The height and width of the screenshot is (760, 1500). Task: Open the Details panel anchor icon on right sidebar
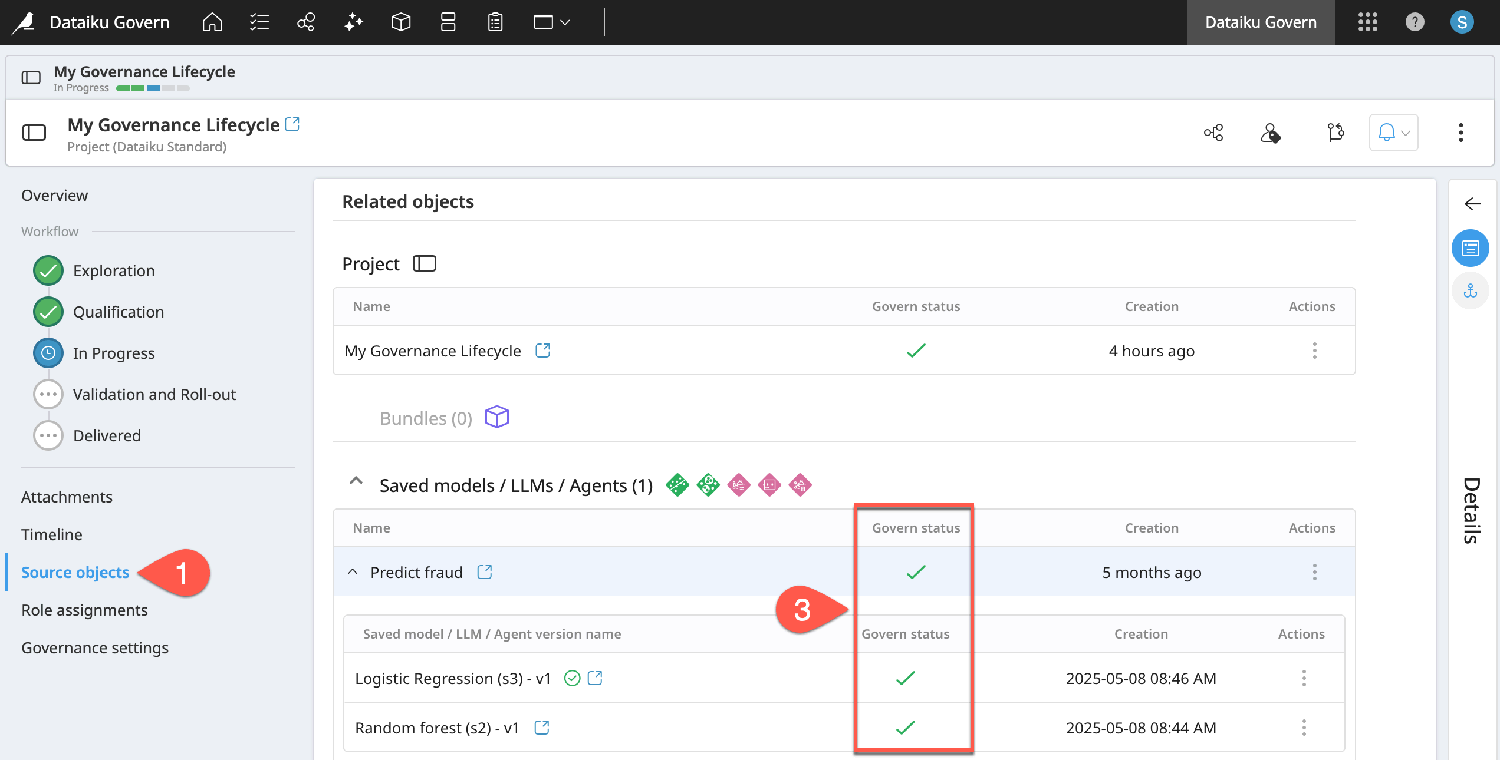(1471, 290)
